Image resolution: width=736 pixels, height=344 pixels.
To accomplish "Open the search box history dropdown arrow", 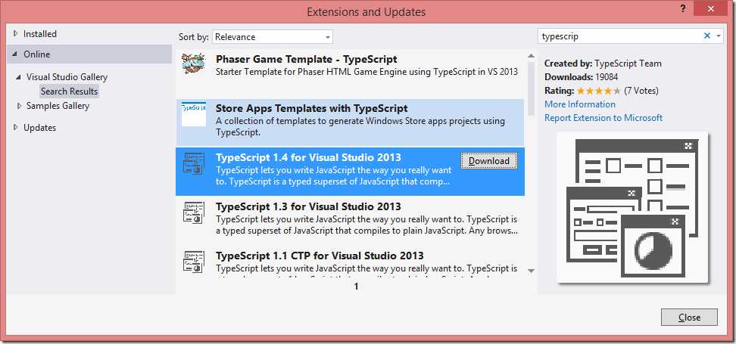I will tap(719, 36).
